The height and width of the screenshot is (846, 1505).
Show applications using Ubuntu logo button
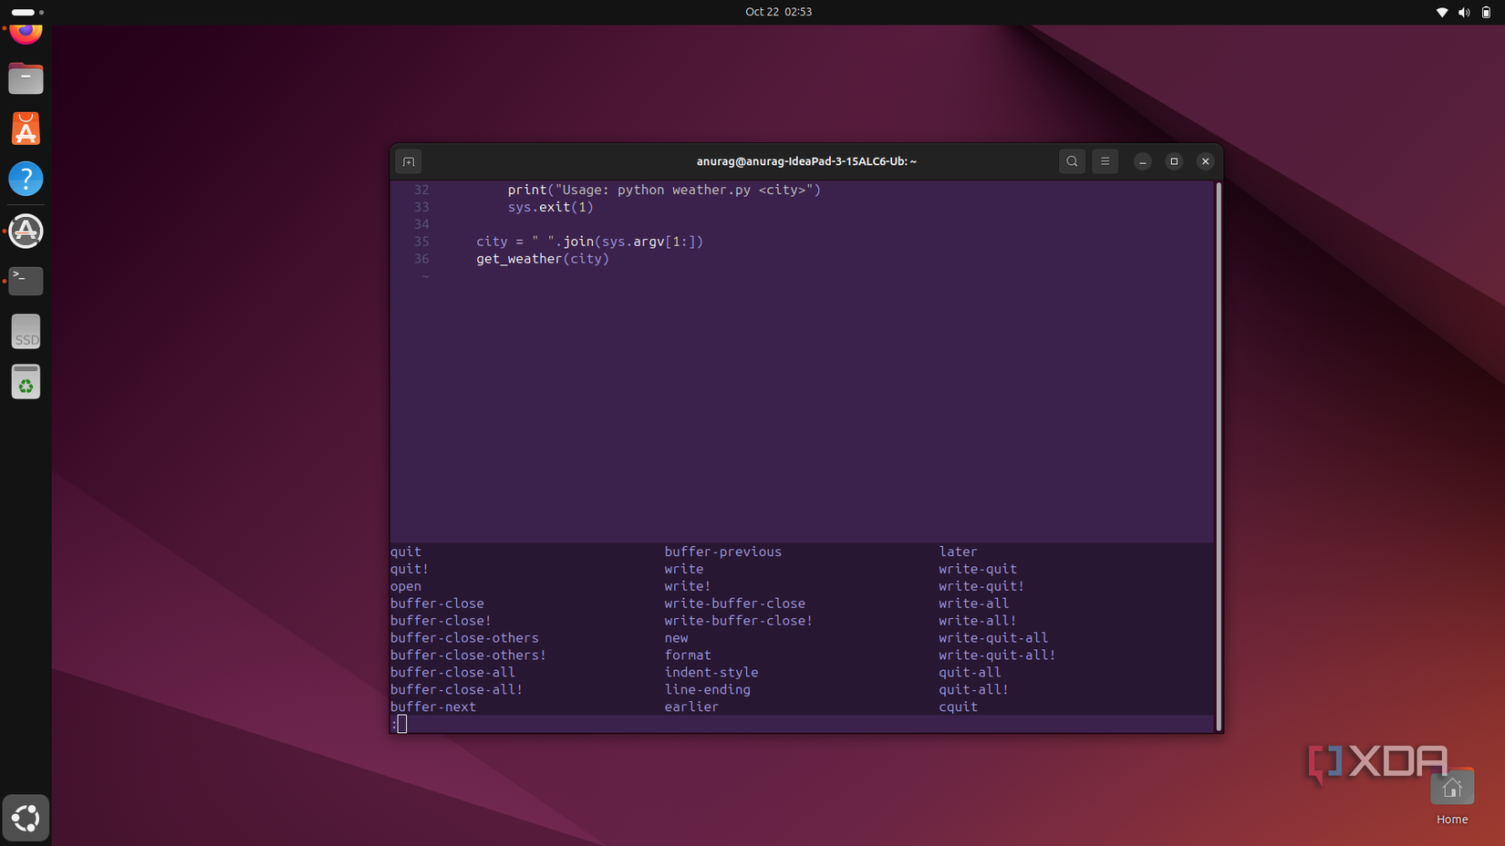pyautogui.click(x=26, y=818)
